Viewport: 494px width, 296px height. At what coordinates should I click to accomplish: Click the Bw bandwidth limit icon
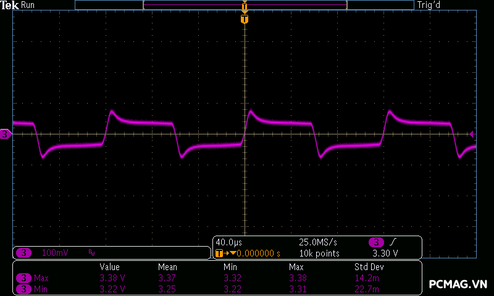tap(91, 253)
